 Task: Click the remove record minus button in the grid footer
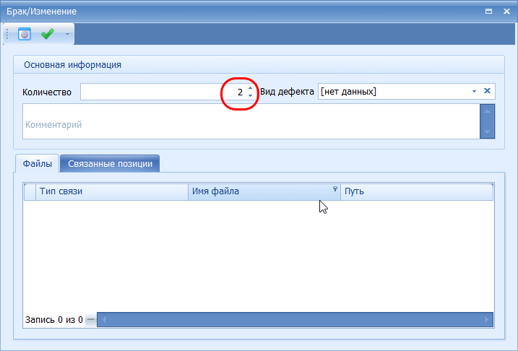tap(90, 319)
